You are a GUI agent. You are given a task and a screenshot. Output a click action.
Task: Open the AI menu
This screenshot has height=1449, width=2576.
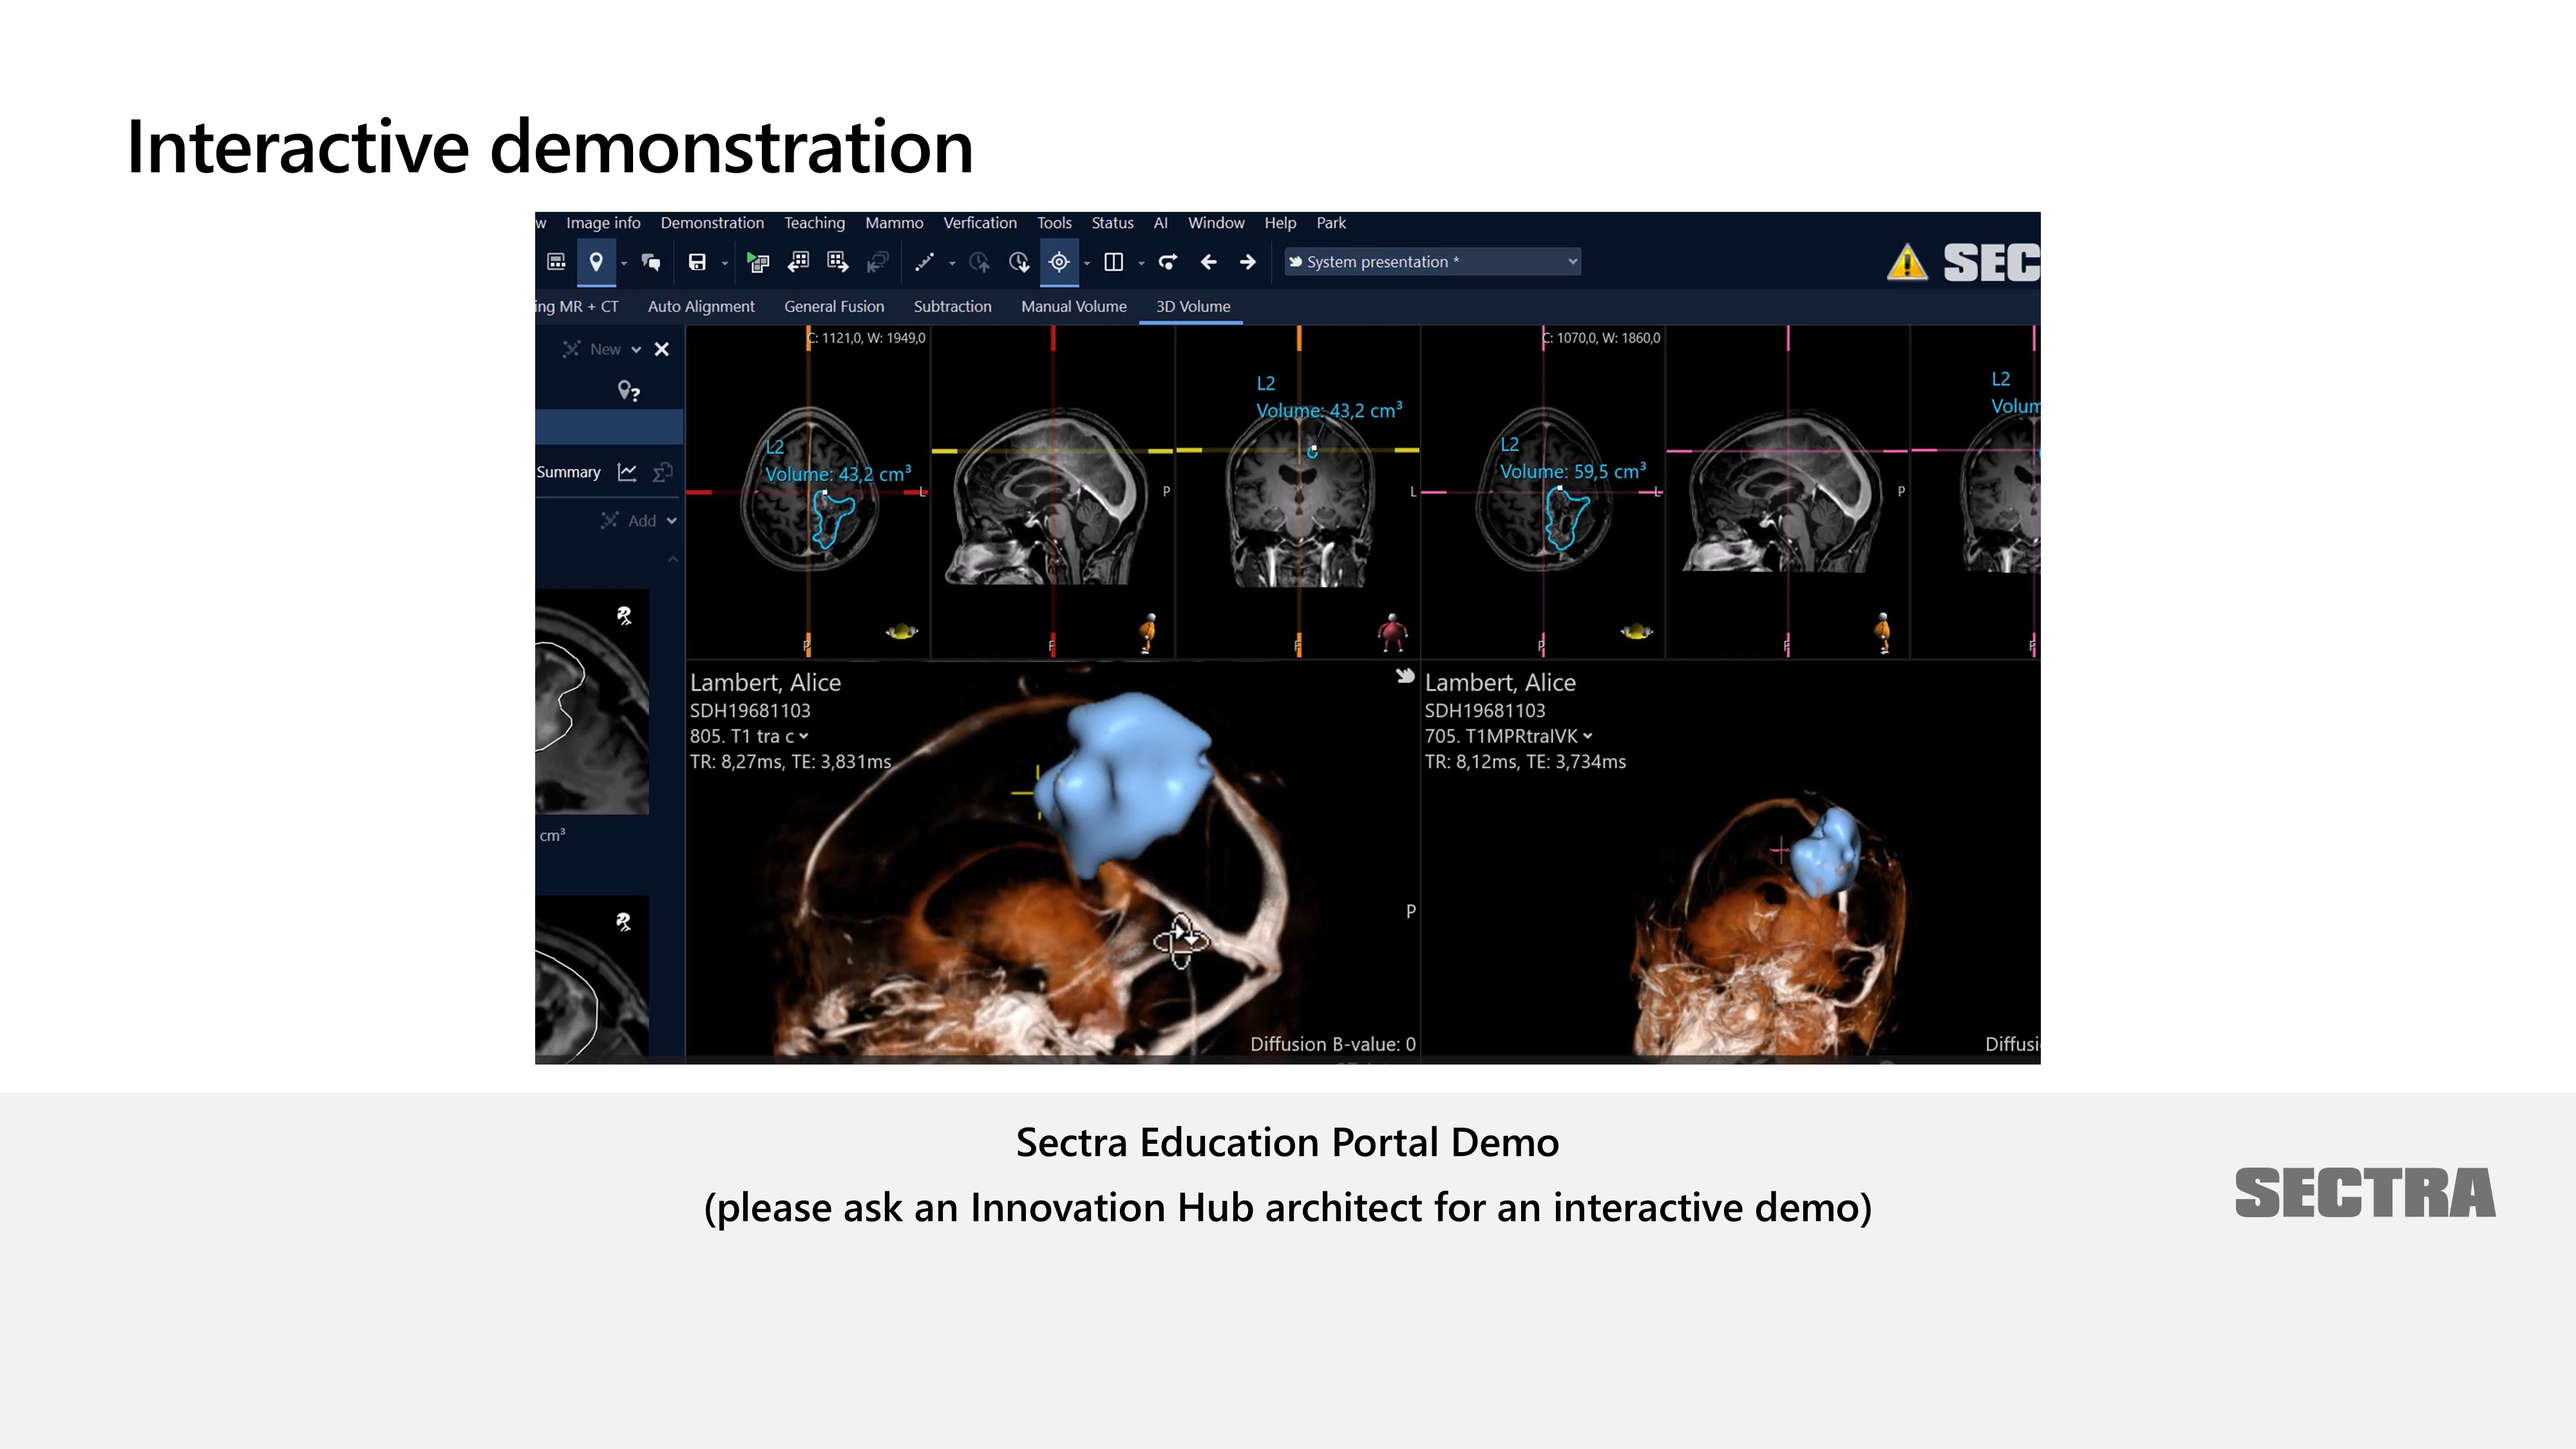tap(1160, 223)
